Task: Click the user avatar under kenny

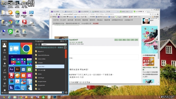Action: point(4,45)
